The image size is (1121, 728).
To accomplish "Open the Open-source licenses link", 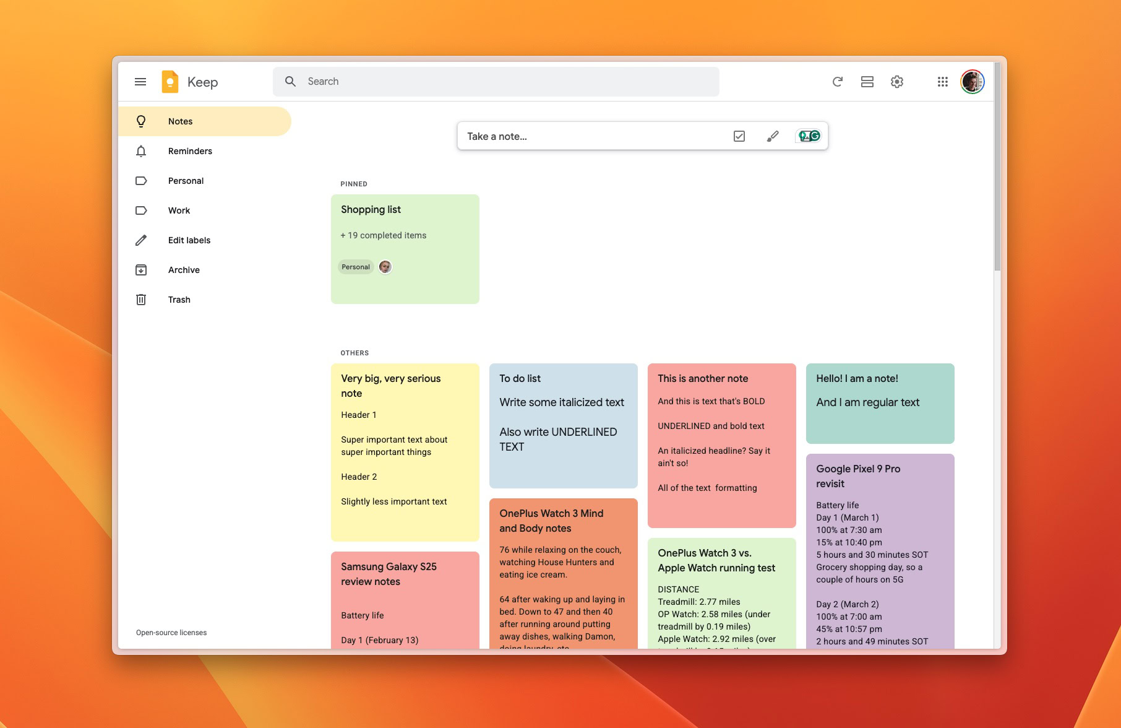I will (171, 633).
